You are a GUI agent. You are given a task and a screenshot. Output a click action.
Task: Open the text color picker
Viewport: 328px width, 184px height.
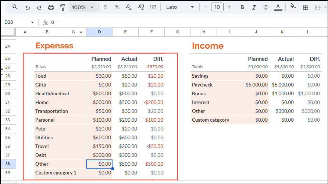pyautogui.click(x=278, y=7)
